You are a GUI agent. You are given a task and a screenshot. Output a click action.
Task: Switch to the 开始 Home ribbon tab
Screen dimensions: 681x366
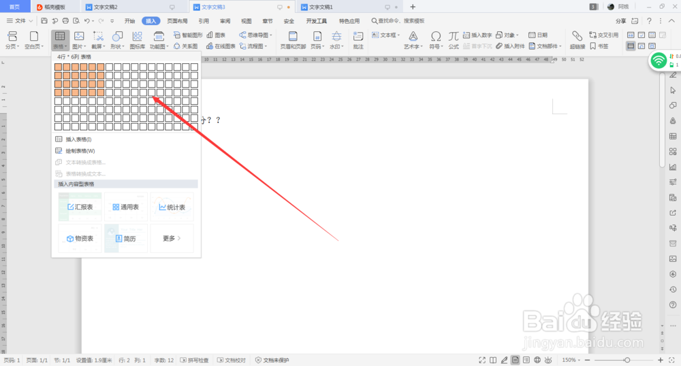tap(129, 21)
